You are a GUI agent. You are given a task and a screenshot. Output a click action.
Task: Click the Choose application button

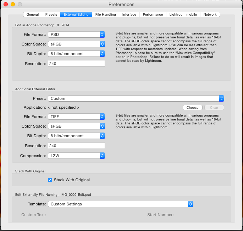click(x=193, y=107)
